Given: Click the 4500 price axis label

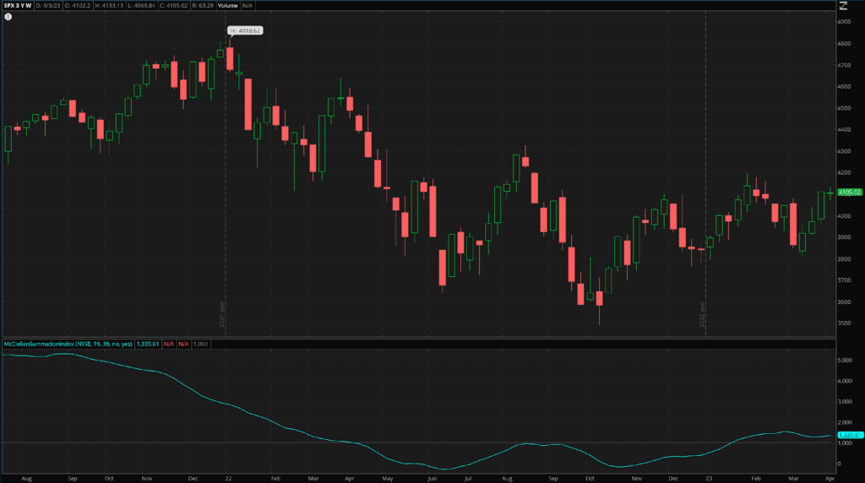Looking at the screenshot, I should click(844, 108).
